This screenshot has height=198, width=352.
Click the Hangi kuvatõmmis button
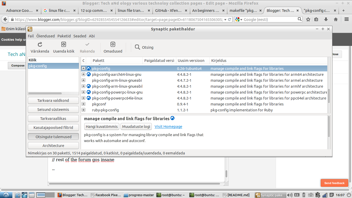tap(102, 126)
